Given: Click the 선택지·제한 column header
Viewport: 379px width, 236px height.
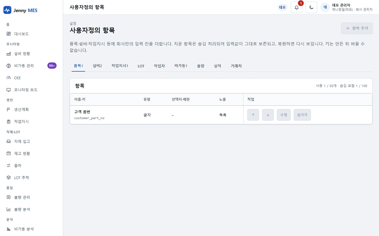Looking at the screenshot, I should pyautogui.click(x=181, y=99).
